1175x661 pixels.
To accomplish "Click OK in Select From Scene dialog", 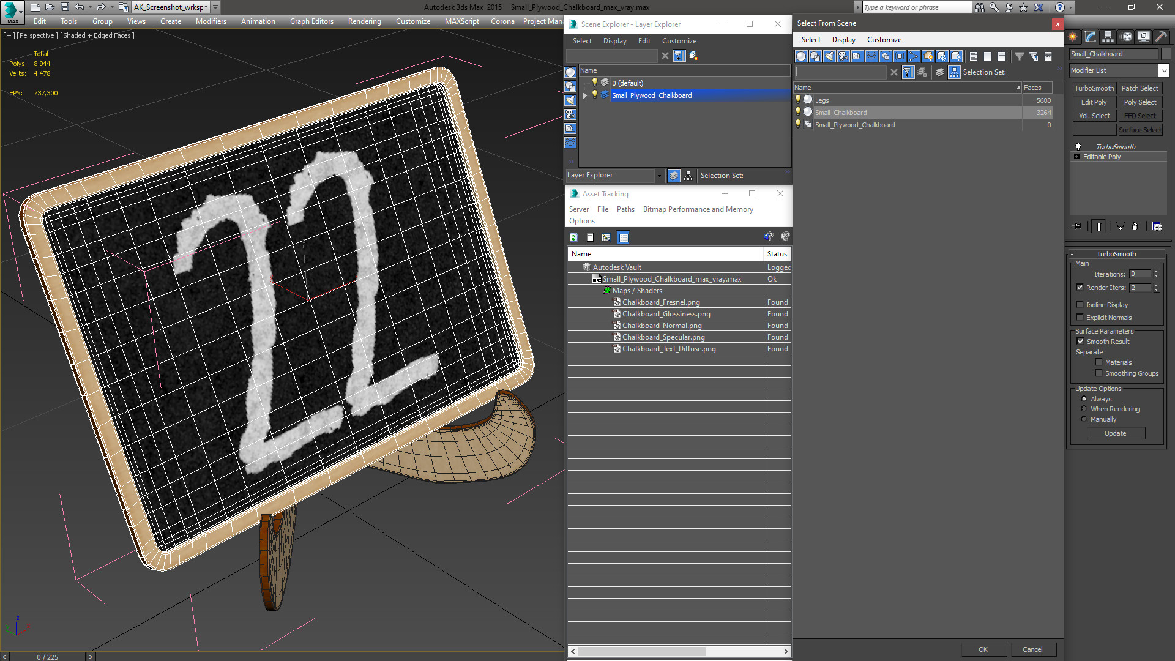I will pyautogui.click(x=983, y=649).
